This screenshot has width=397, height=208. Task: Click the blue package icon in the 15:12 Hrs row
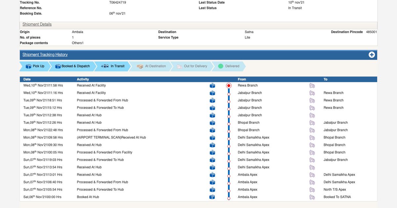[212, 108]
